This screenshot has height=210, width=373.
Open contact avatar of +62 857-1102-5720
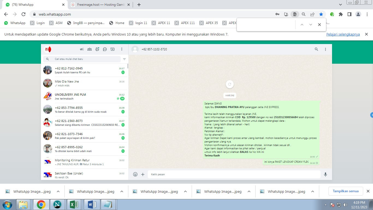tap(135, 49)
